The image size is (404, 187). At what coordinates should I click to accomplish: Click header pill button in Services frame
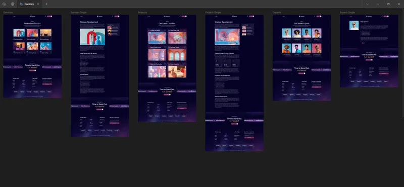(x=49, y=16)
